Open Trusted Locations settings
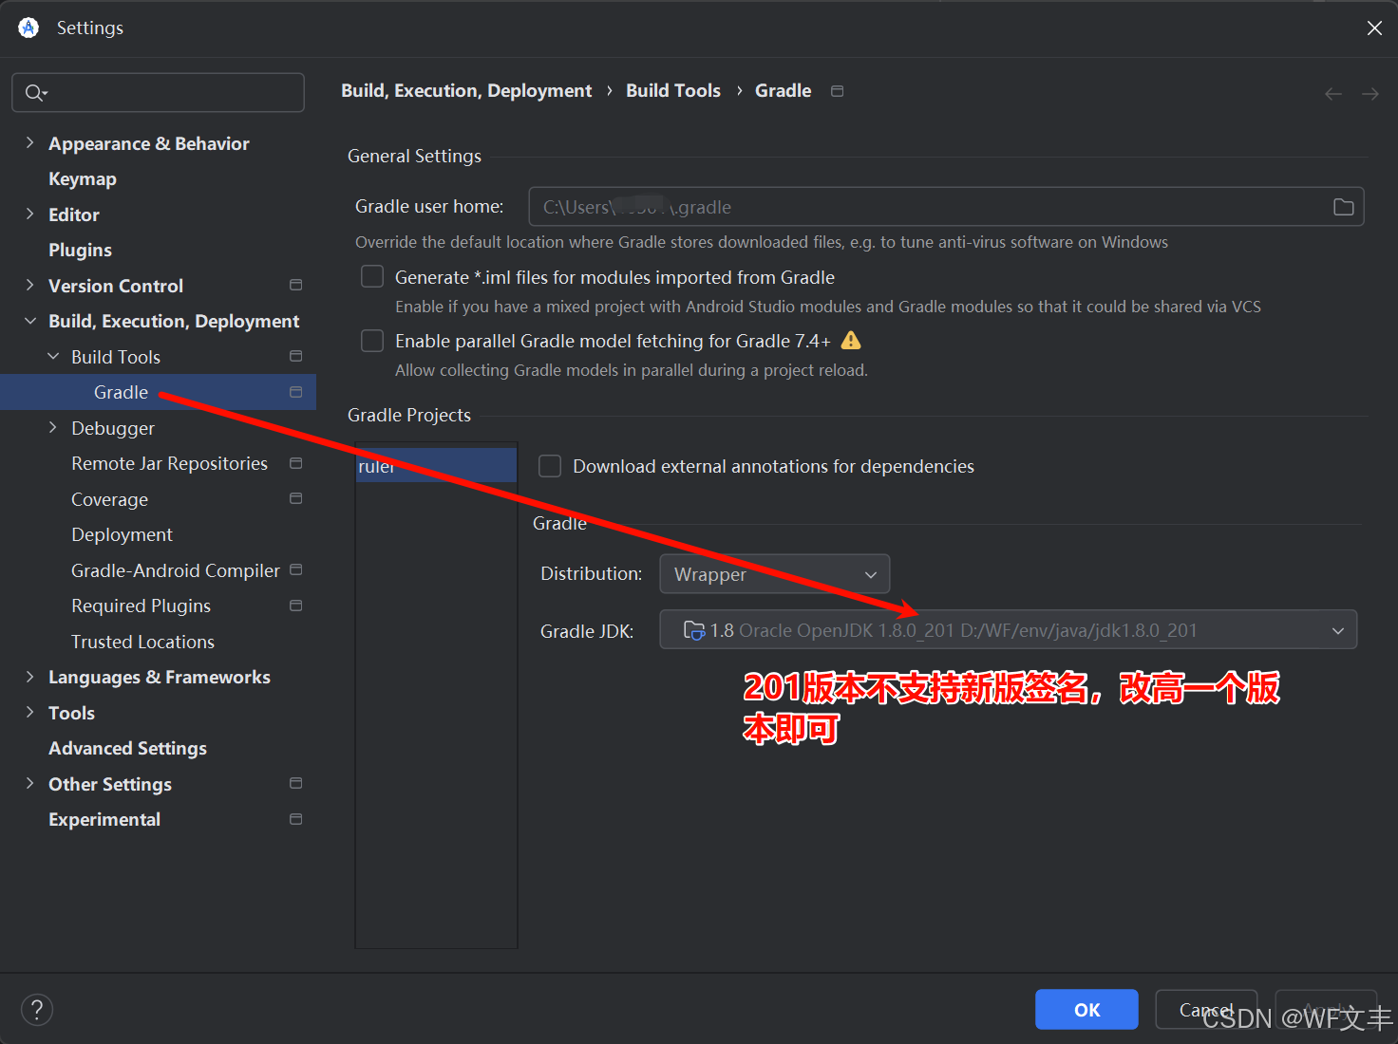This screenshot has width=1398, height=1044. tap(142, 642)
